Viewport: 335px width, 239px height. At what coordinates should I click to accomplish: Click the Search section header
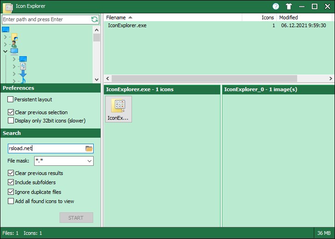point(51,133)
